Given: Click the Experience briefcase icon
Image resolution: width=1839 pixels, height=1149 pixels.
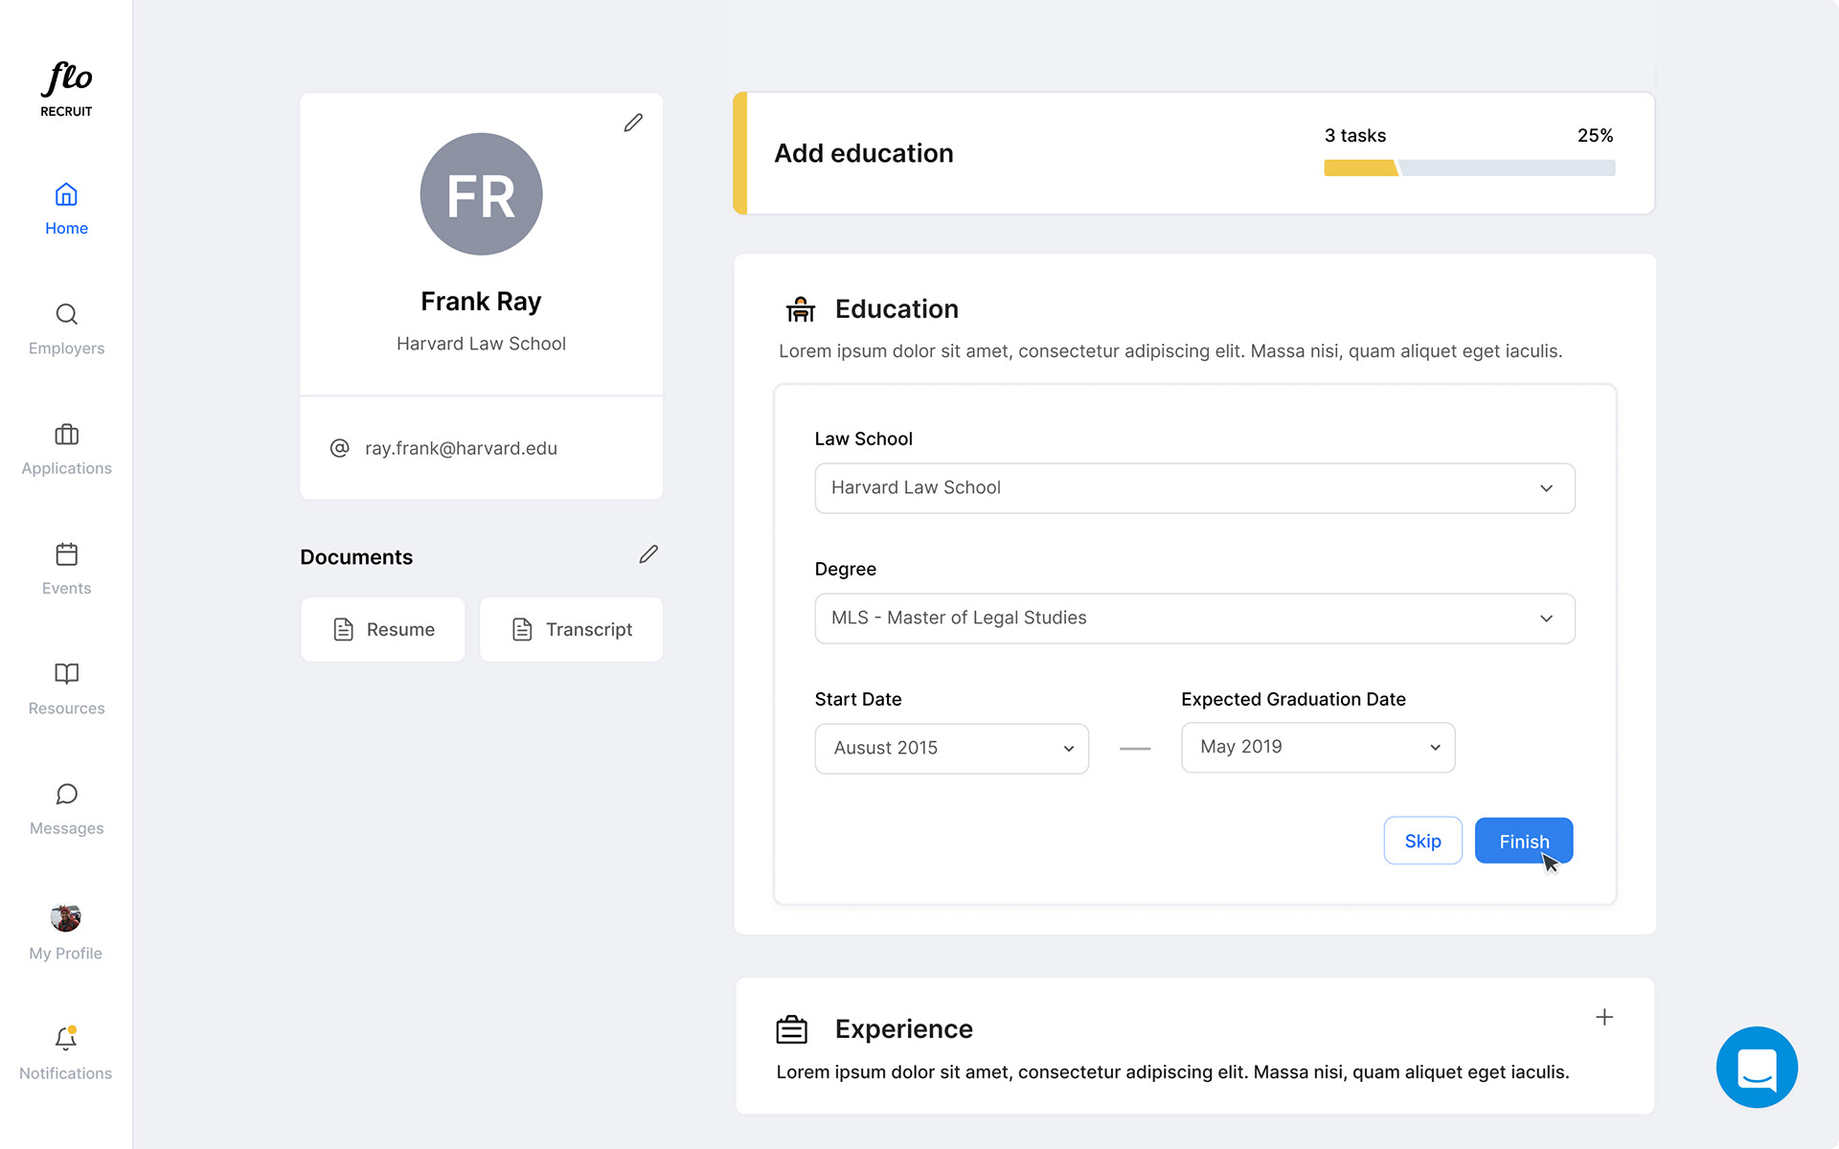Looking at the screenshot, I should click(792, 1029).
